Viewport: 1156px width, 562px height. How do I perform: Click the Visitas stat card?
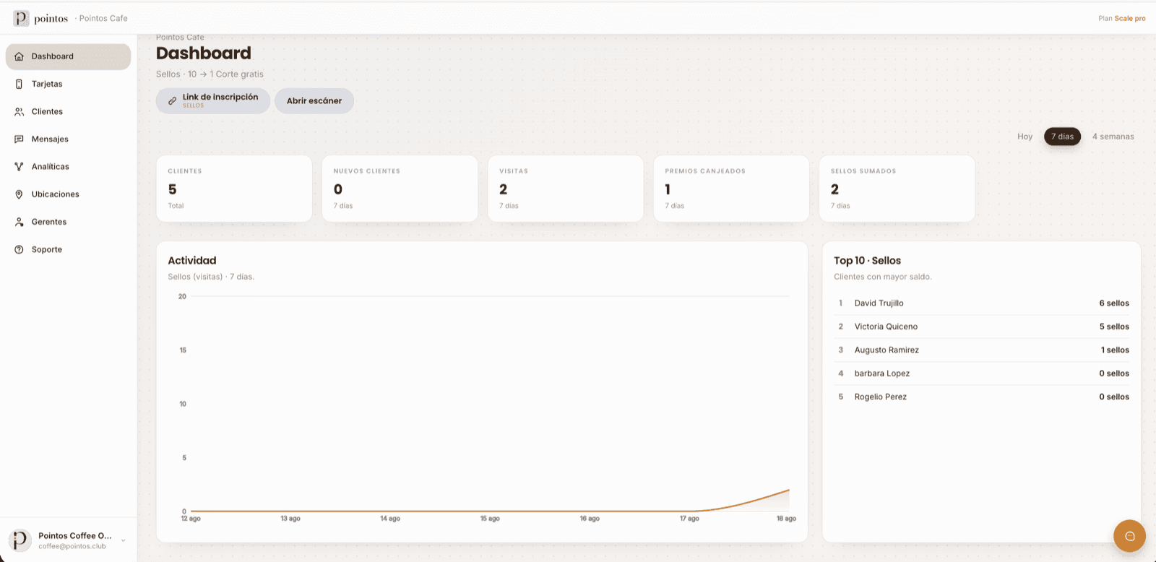point(566,189)
